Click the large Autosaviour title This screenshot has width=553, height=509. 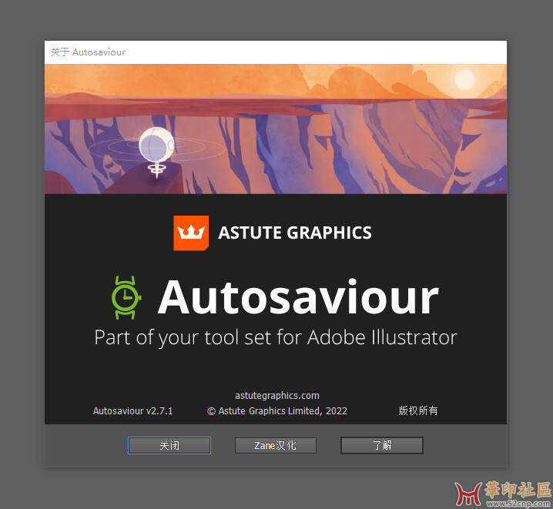[298, 296]
